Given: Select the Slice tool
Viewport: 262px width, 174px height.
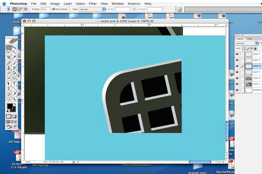Looking at the screenshot, I should (x=14, y=57).
